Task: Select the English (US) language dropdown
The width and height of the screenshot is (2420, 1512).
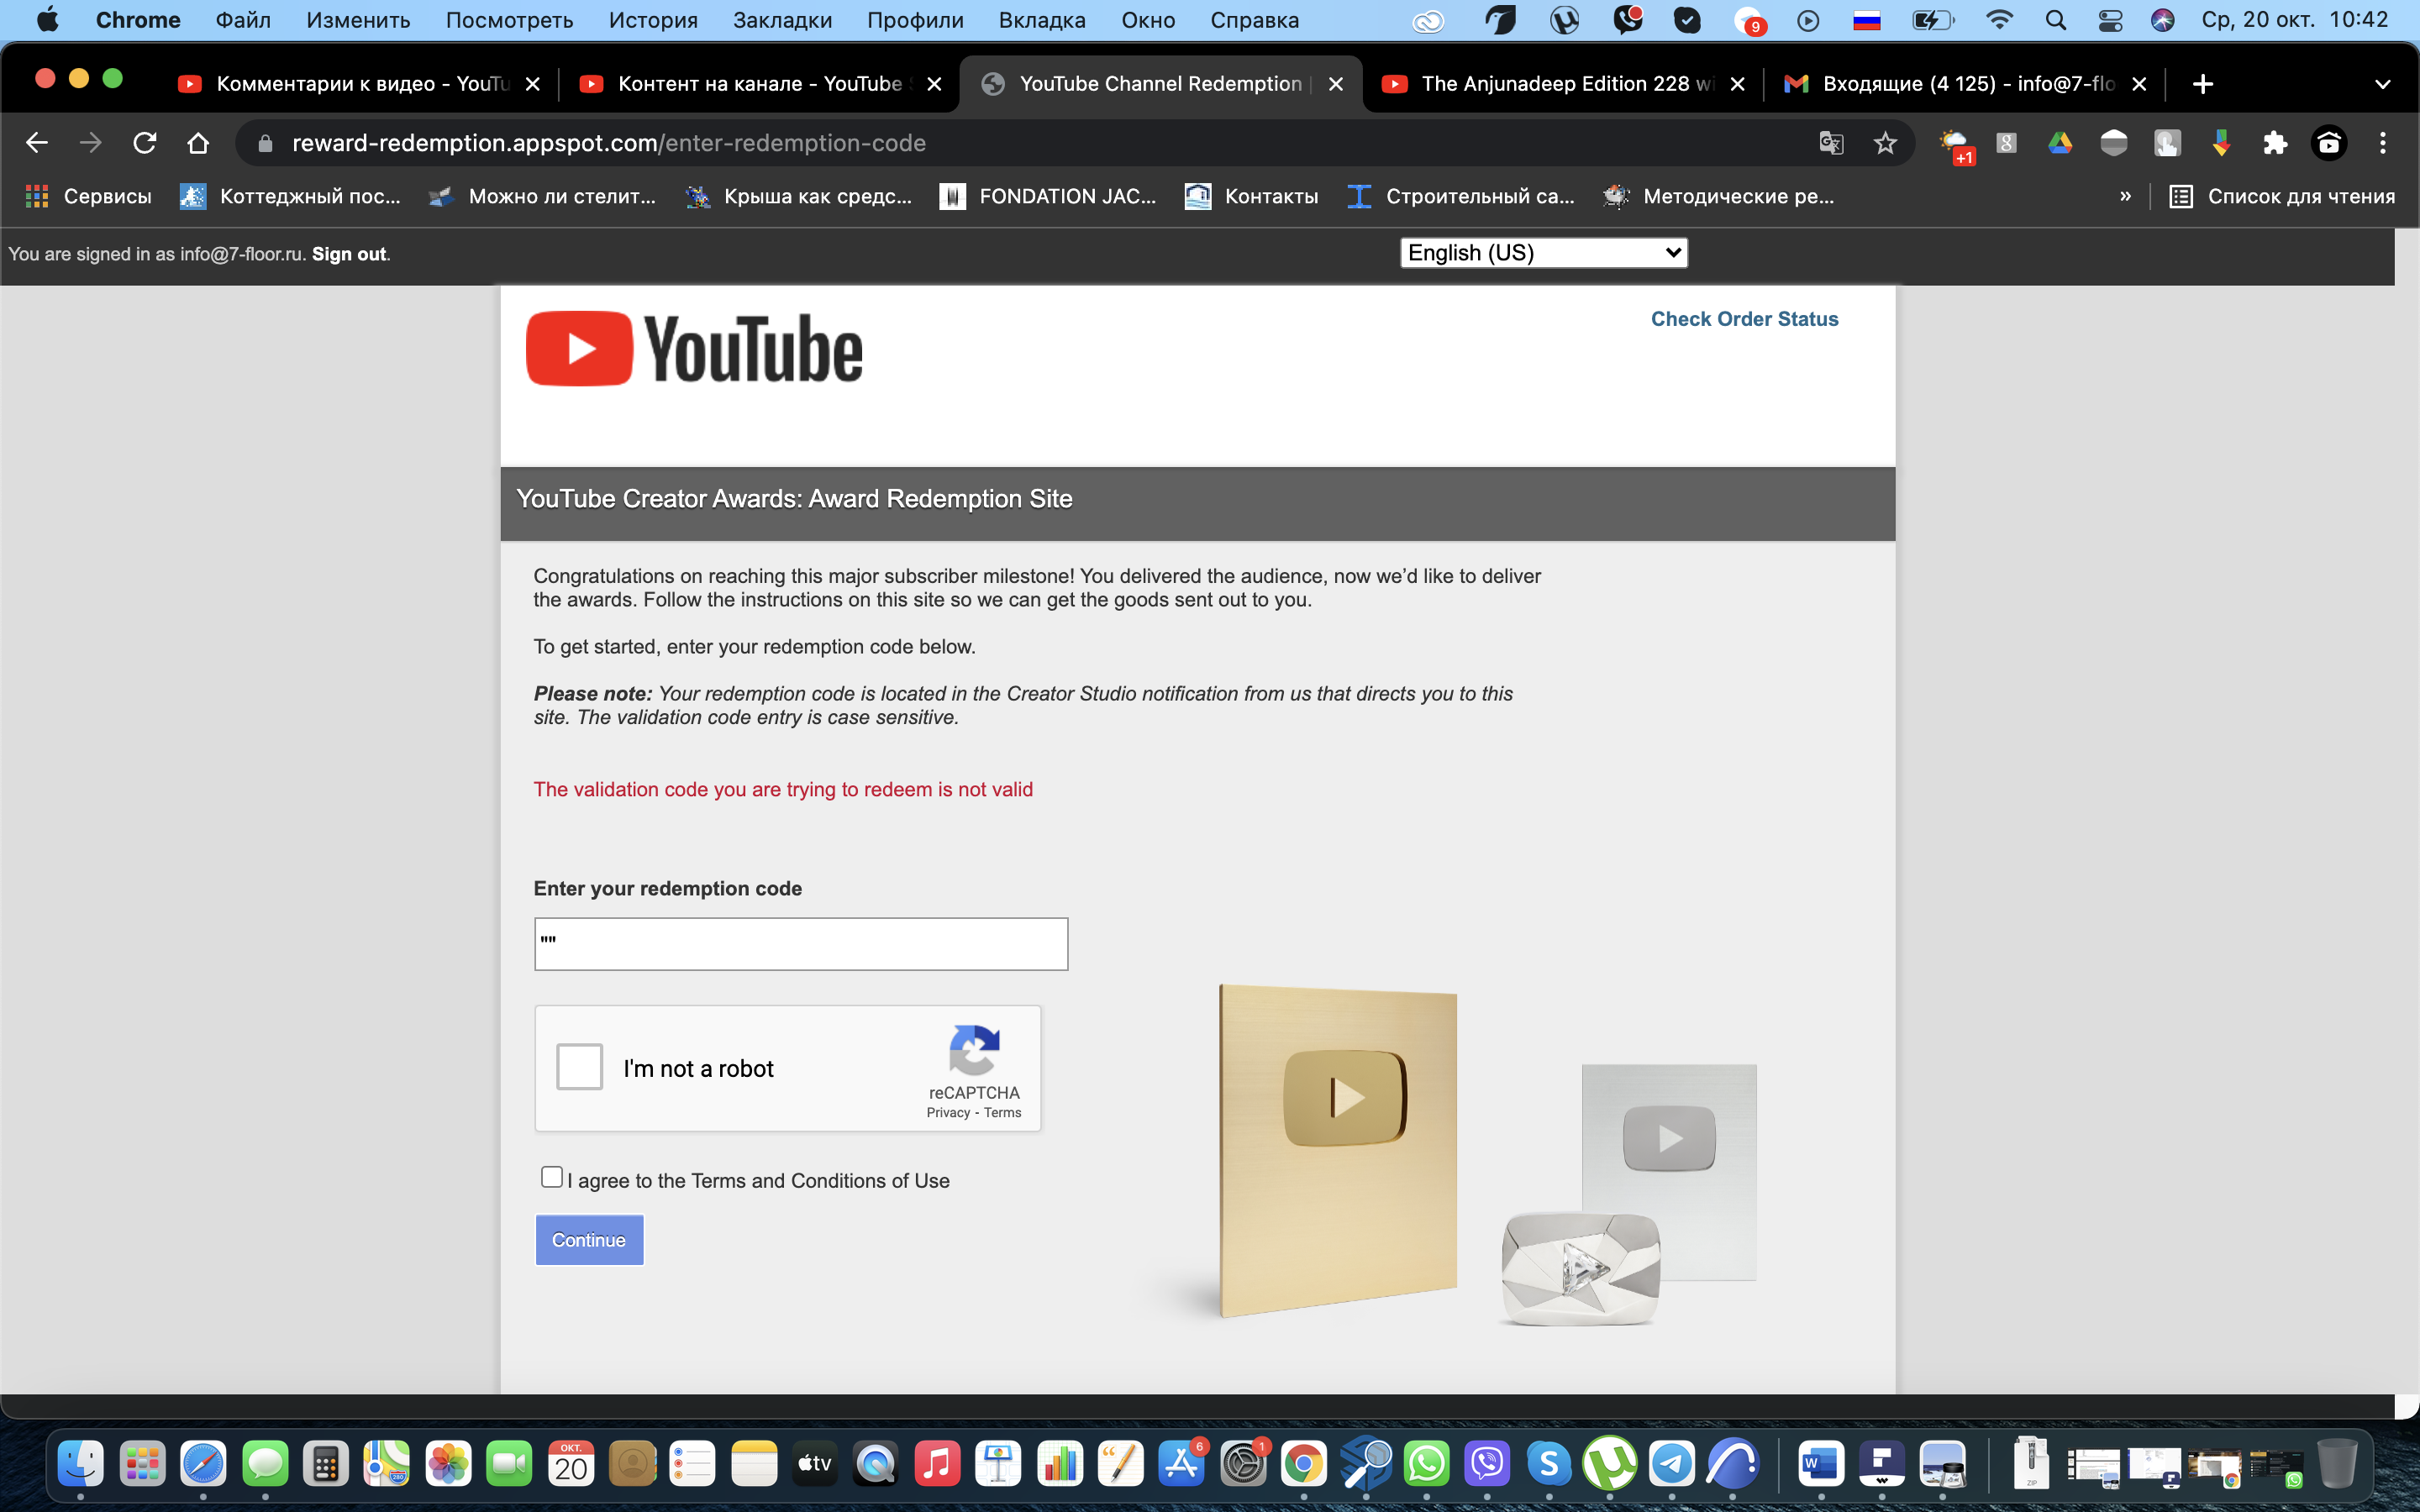Action: point(1542,253)
